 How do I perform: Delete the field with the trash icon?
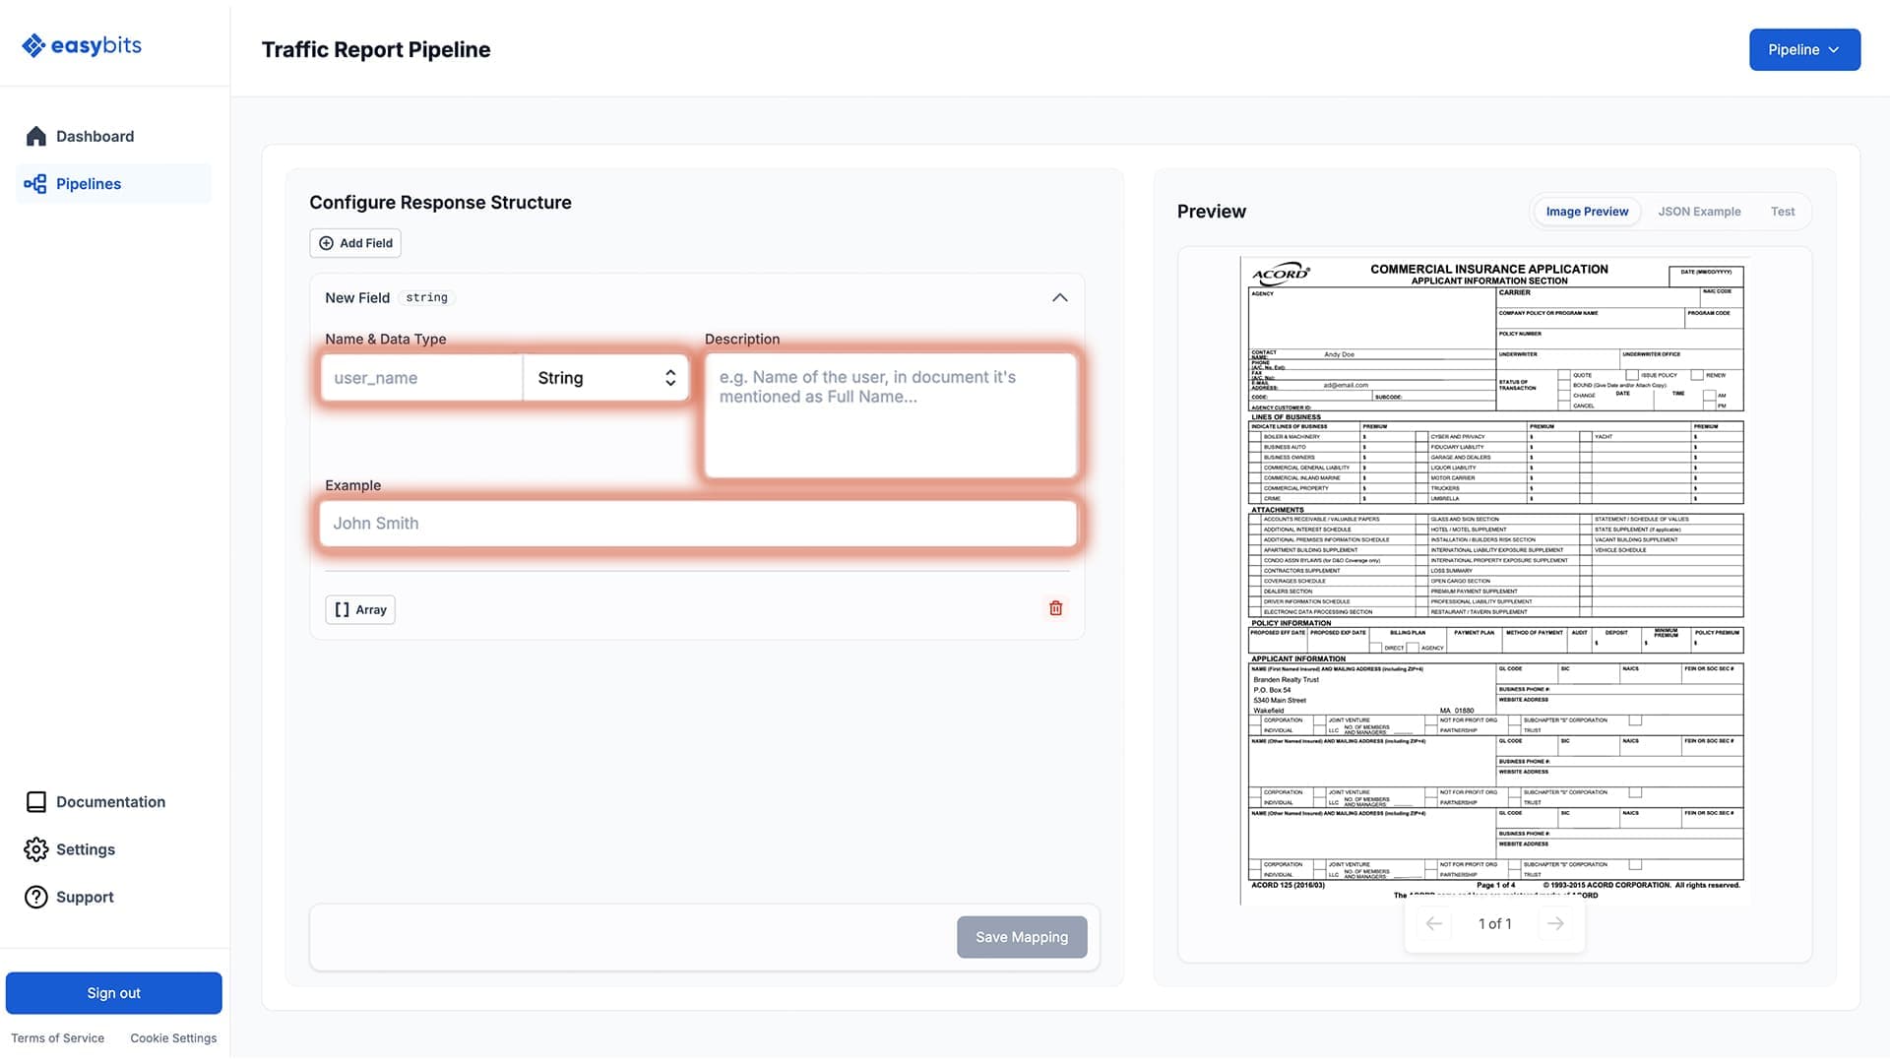point(1055,608)
